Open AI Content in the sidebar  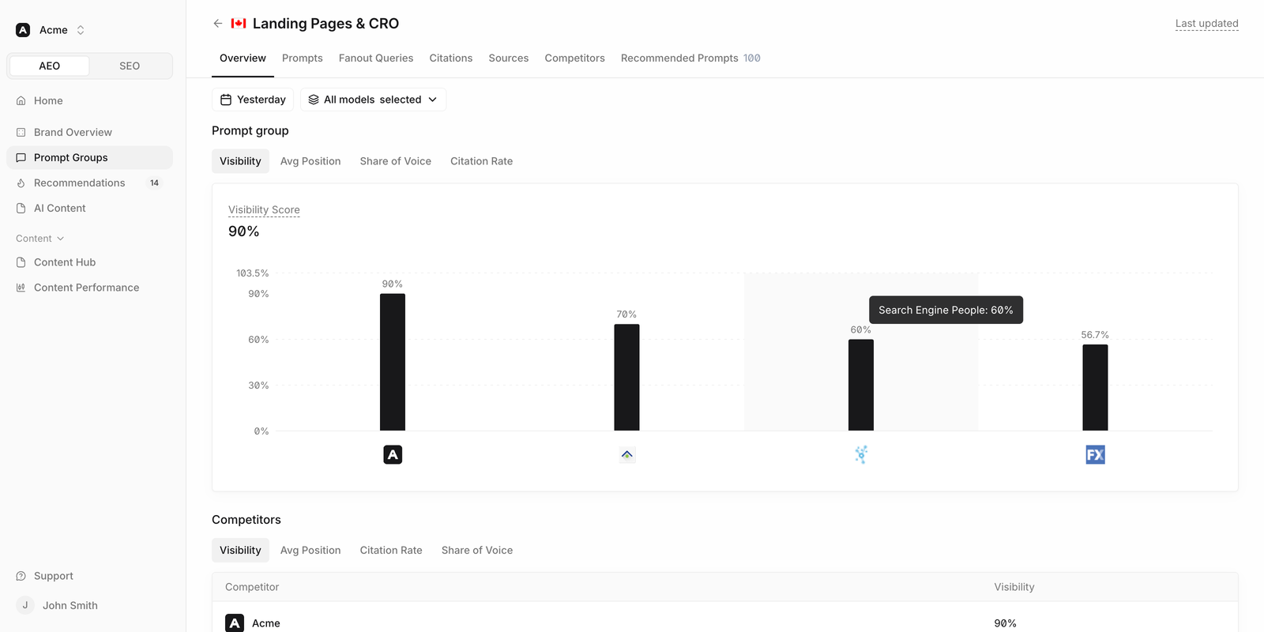[x=89, y=208]
